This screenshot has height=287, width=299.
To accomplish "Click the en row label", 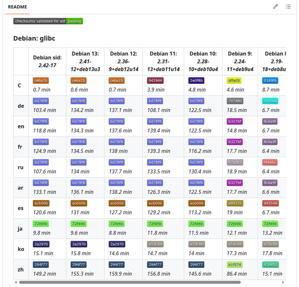I will tap(21, 126).
